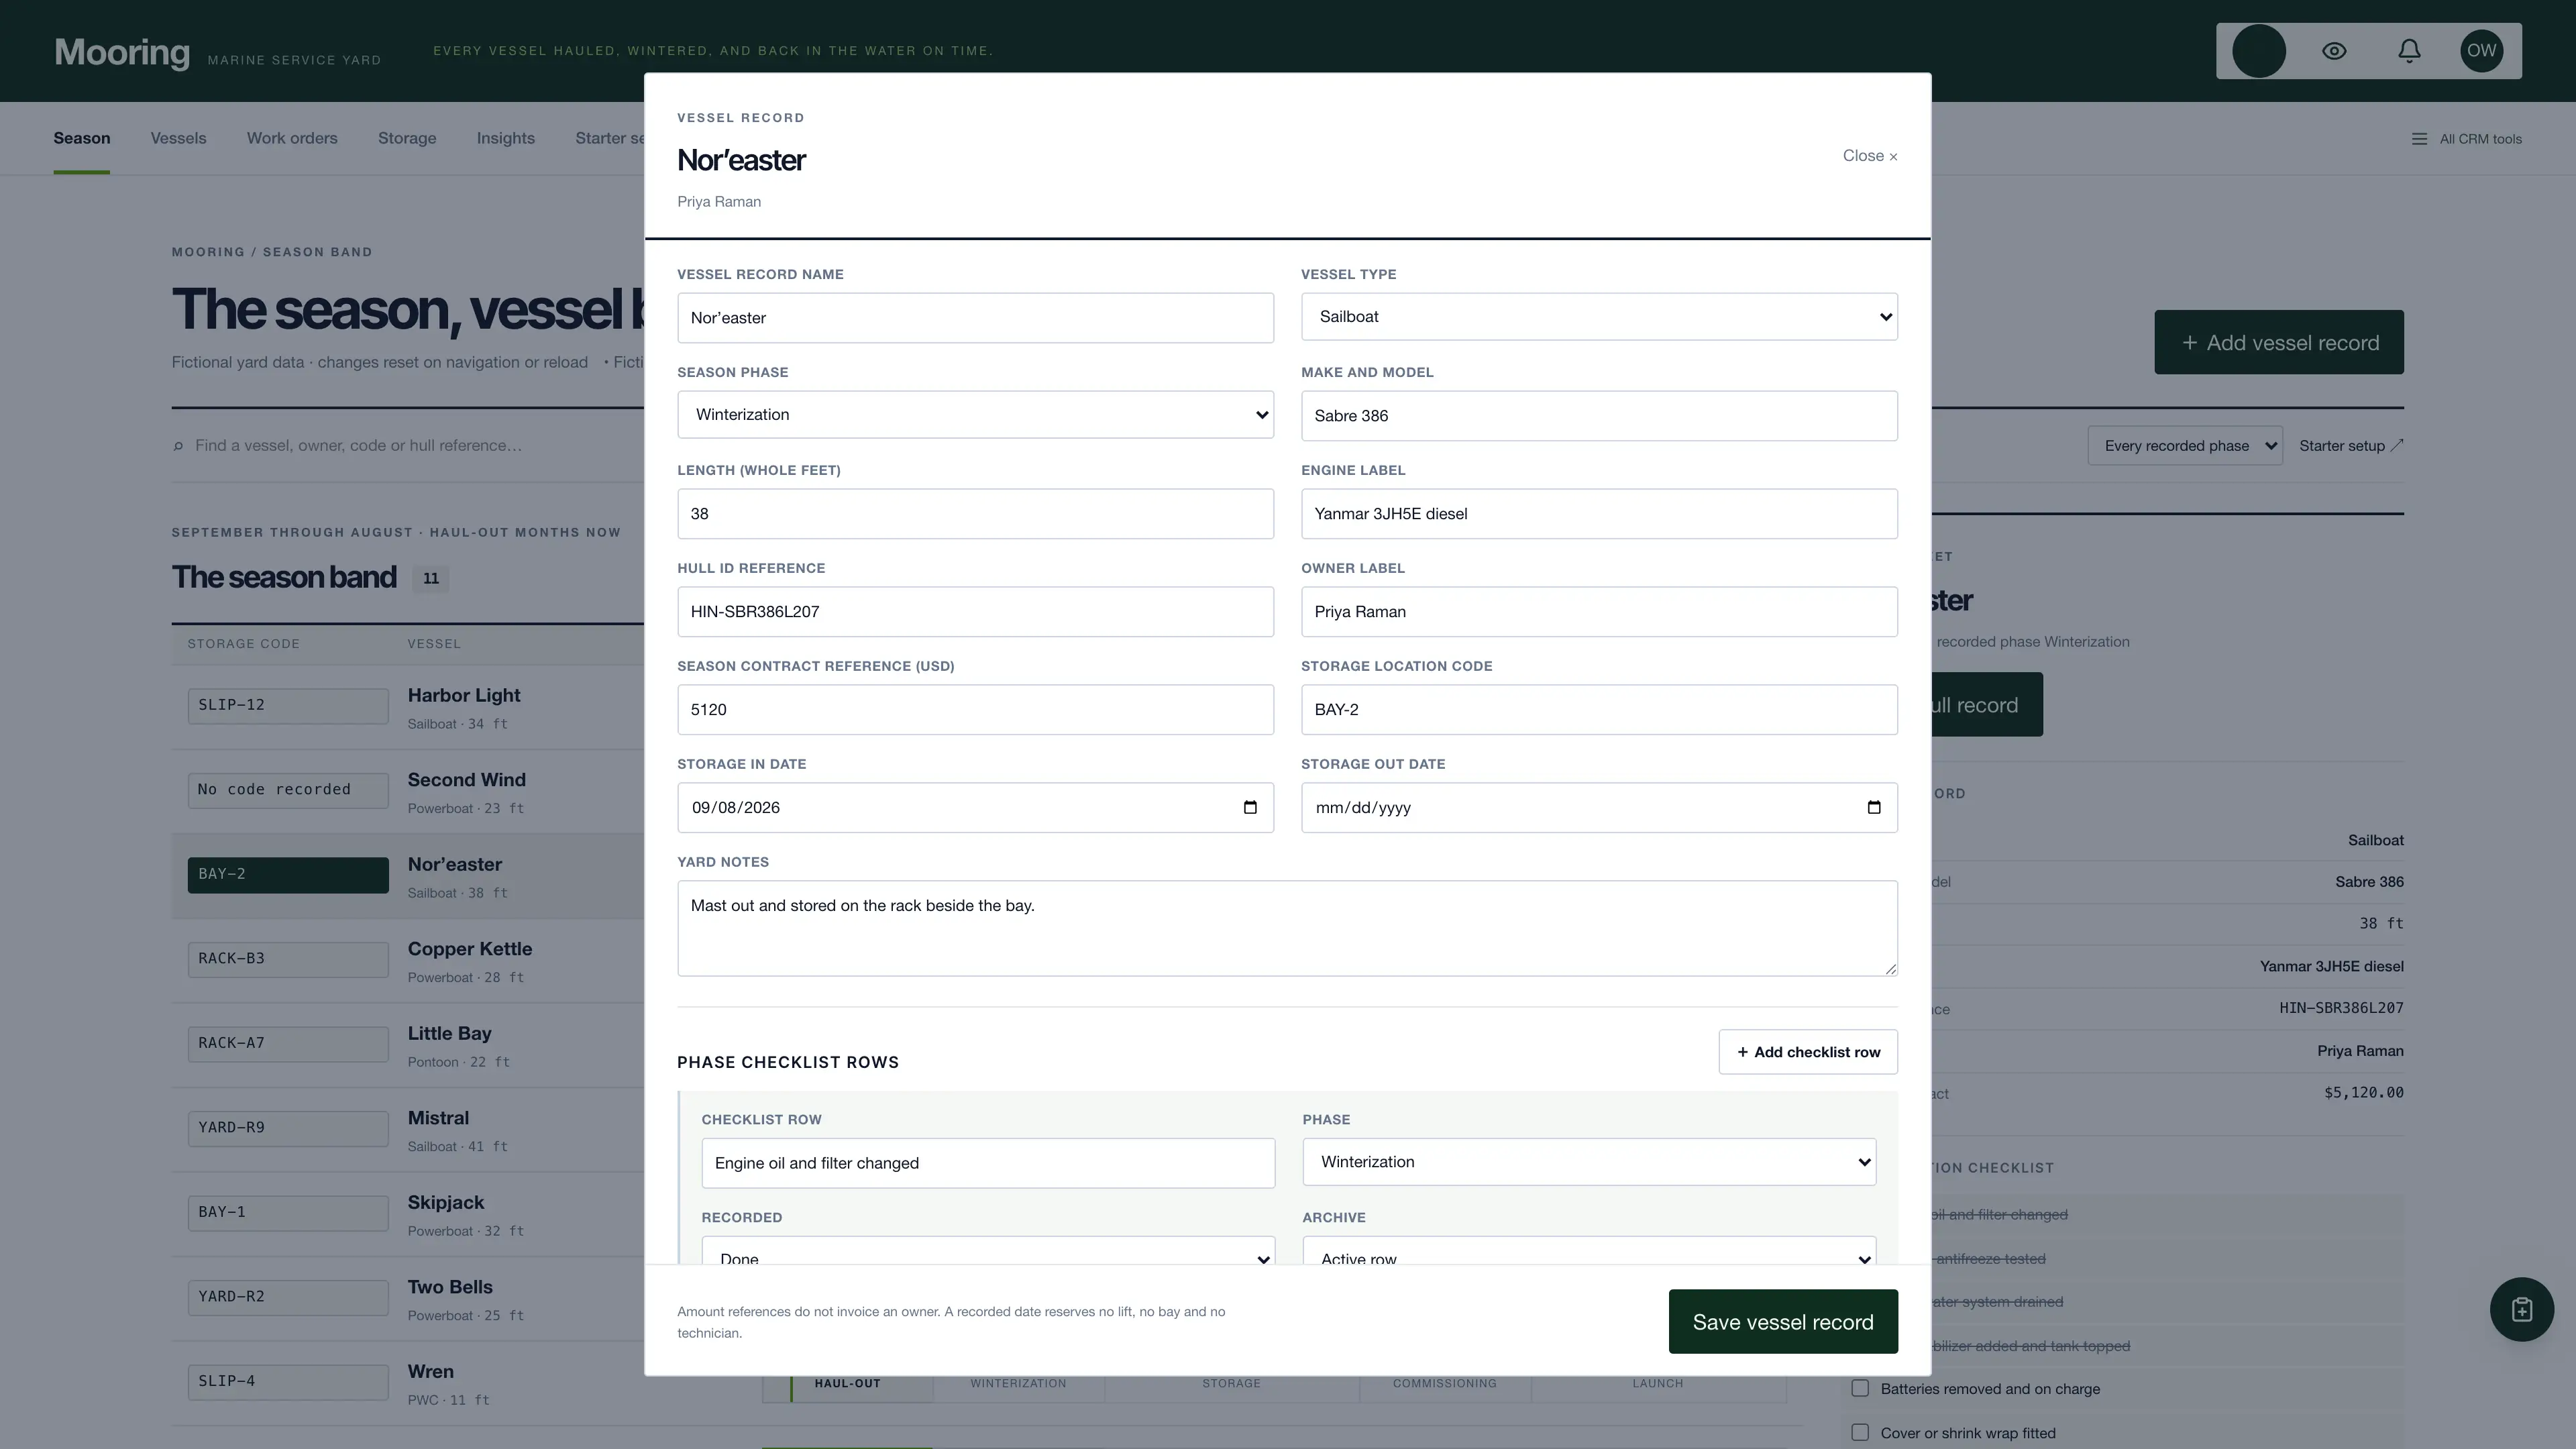
Task: Follow the Starter setup arrow link
Action: [x=2351, y=446]
